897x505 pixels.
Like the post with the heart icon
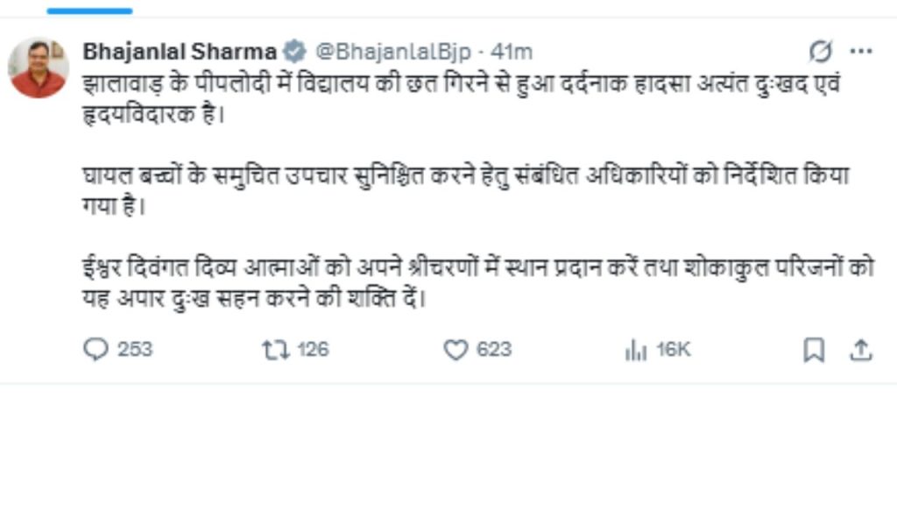[456, 350]
